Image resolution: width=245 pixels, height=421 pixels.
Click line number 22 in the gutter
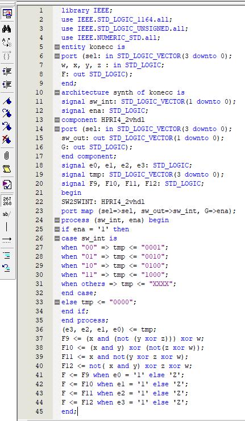[x=39, y=202]
